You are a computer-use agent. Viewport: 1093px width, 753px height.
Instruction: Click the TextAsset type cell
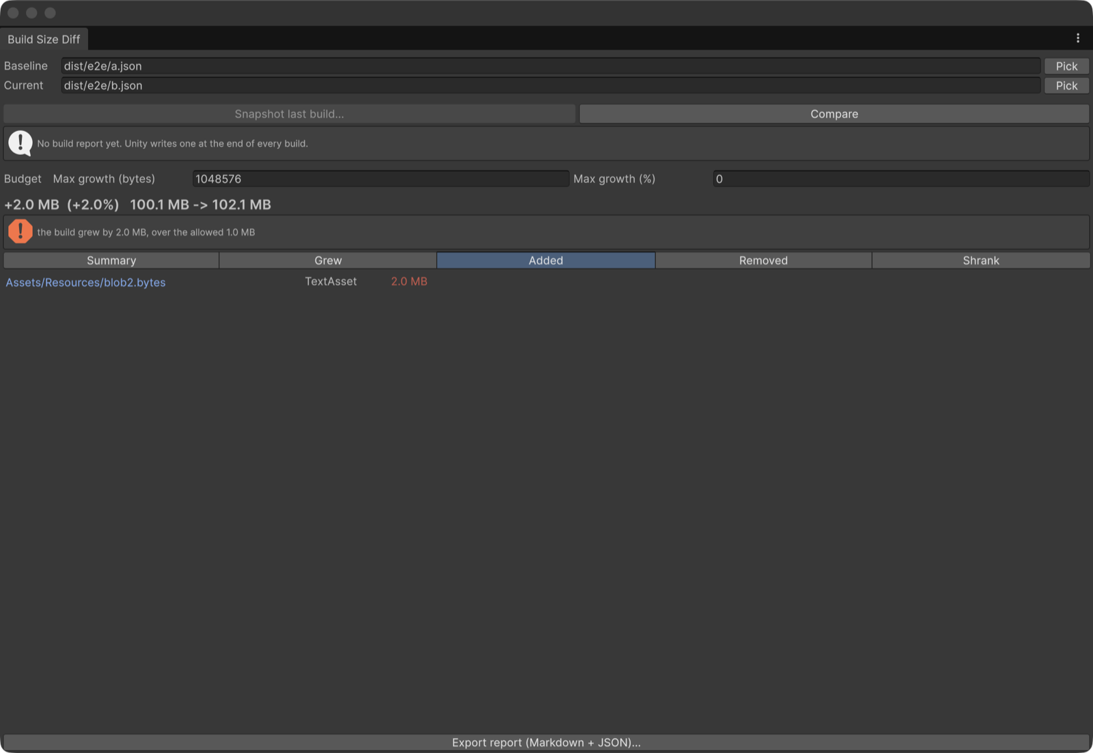click(331, 281)
